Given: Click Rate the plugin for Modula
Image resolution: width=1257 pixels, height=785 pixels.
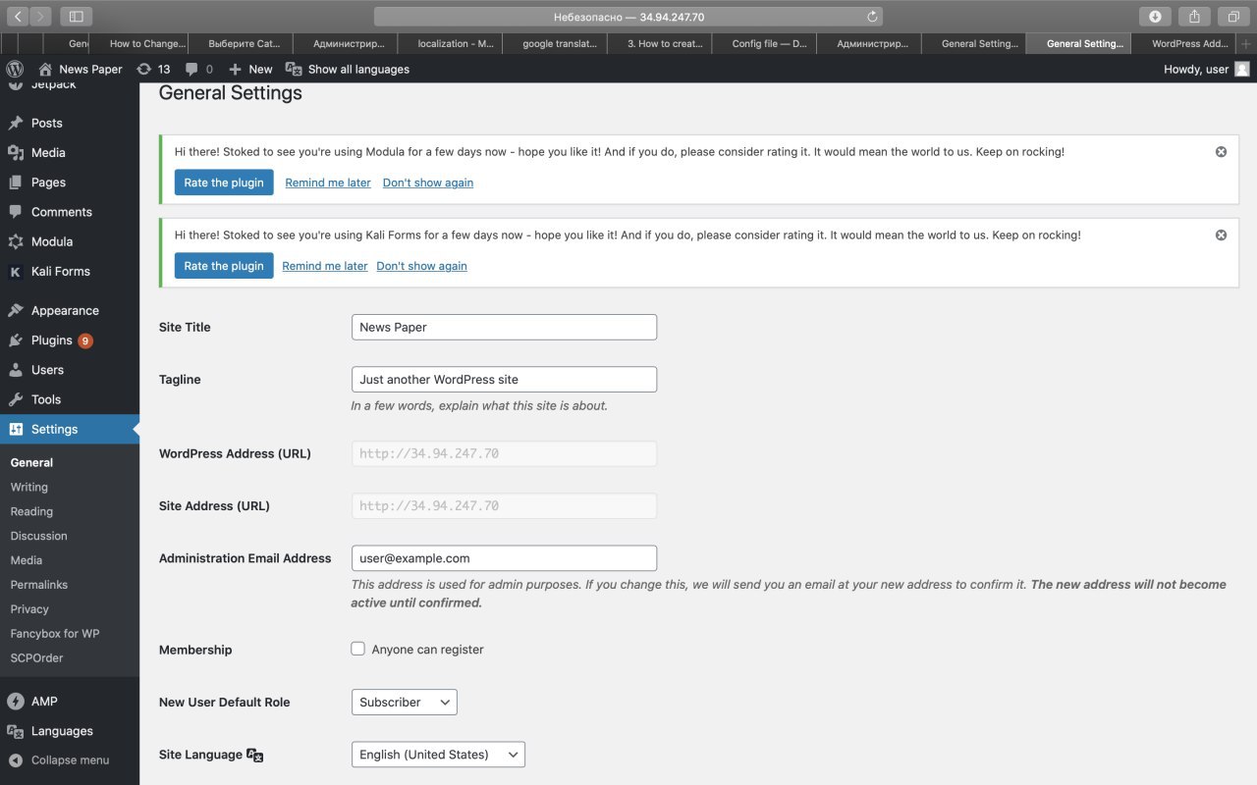Looking at the screenshot, I should [224, 183].
